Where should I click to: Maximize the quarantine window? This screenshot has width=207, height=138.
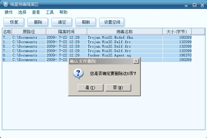pyautogui.click(x=194, y=5)
